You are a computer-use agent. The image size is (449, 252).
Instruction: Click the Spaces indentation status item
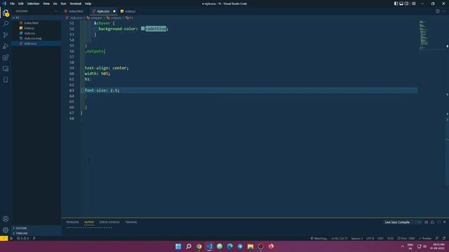[357, 238]
